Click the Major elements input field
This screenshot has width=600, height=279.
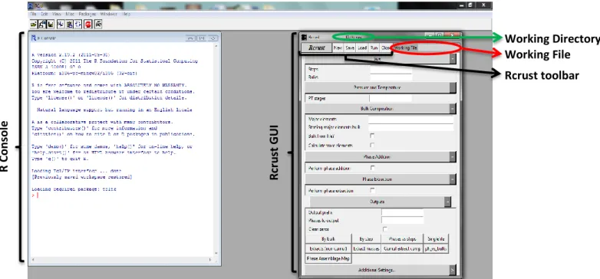pyautogui.click(x=411, y=120)
